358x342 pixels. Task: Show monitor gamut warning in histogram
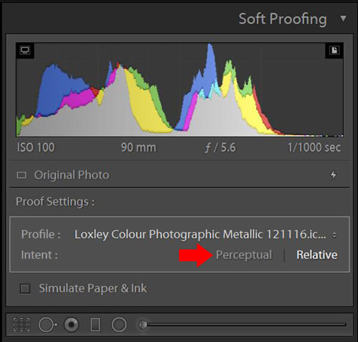pos(24,51)
